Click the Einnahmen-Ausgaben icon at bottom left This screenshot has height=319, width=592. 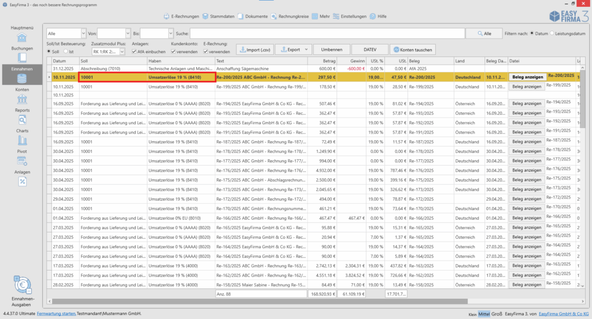tap(23, 286)
